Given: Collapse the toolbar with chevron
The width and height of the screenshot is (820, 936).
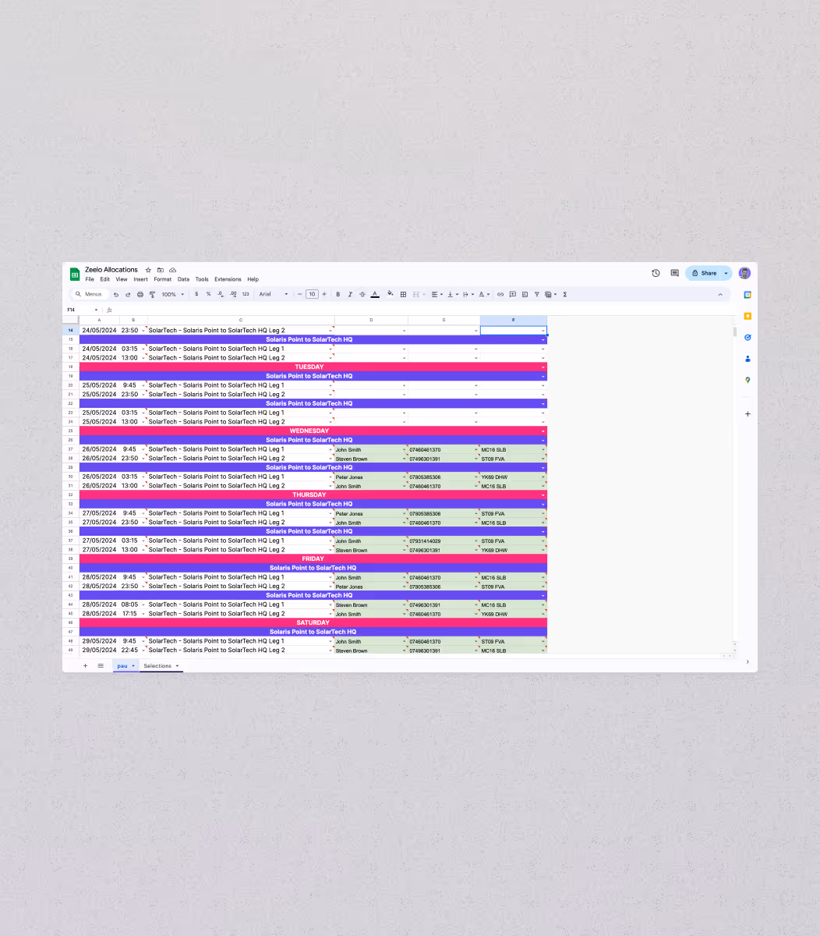Looking at the screenshot, I should point(720,294).
